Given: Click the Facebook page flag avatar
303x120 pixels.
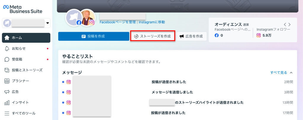Looking at the screenshot, I should pyautogui.click(x=74, y=17).
